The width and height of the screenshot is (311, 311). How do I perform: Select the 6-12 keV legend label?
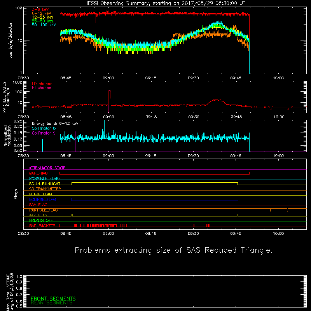pyautogui.click(x=42, y=13)
